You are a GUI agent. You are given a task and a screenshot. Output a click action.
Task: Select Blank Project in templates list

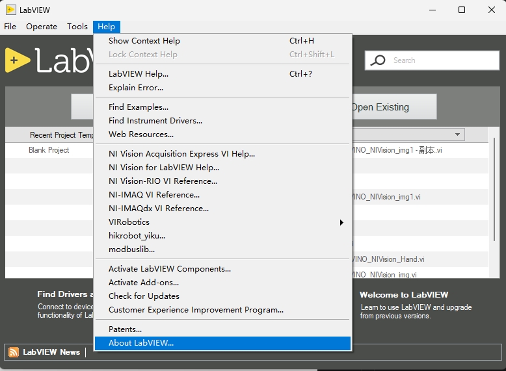tap(49, 150)
